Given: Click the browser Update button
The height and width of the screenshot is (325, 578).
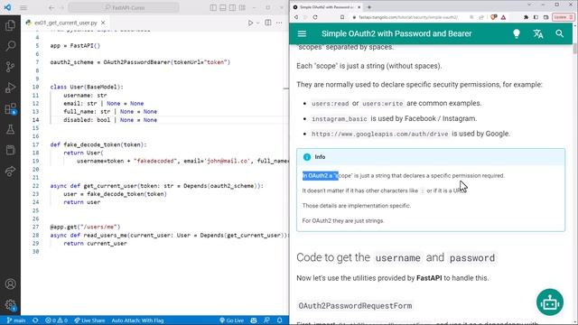Looking at the screenshot, I should click(x=563, y=17).
